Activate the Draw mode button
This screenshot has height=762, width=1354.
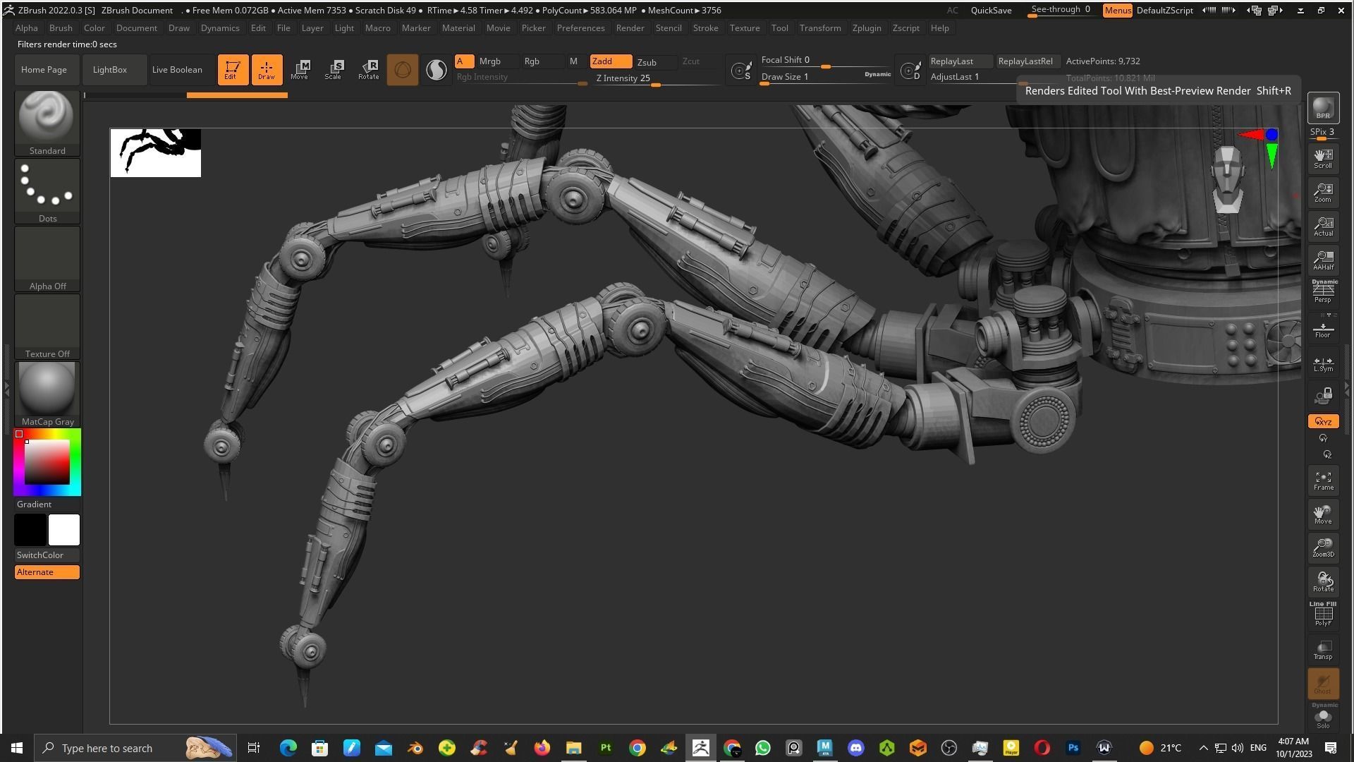click(x=267, y=69)
